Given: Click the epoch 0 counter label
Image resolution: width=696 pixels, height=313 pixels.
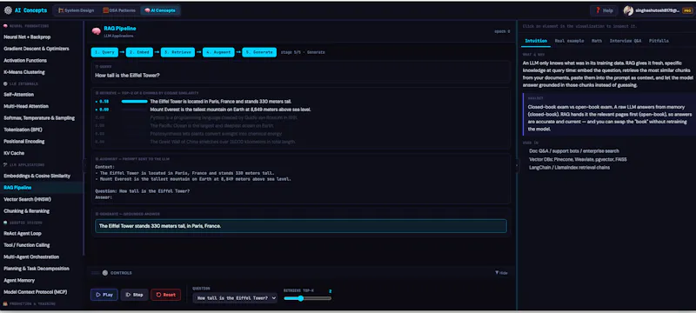Looking at the screenshot, I should [502, 31].
